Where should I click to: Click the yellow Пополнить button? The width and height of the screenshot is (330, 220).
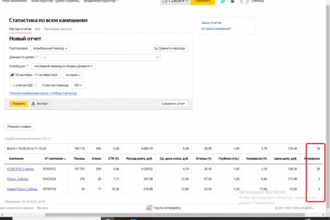pos(203,2)
